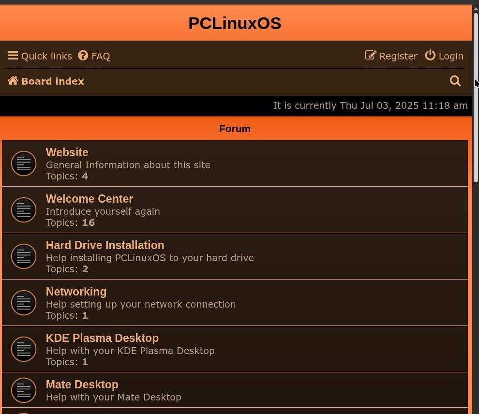Click the current date and time text
The height and width of the screenshot is (414, 479).
[370, 105]
